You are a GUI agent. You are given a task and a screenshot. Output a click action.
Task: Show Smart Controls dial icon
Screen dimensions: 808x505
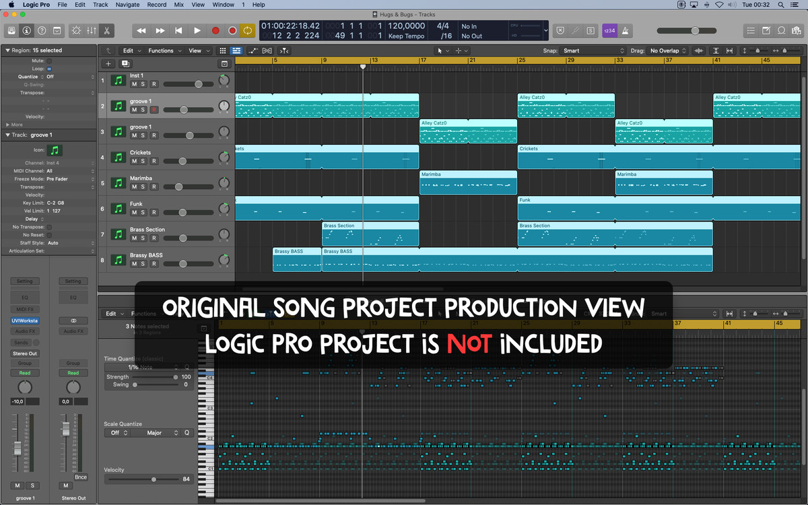pos(75,30)
